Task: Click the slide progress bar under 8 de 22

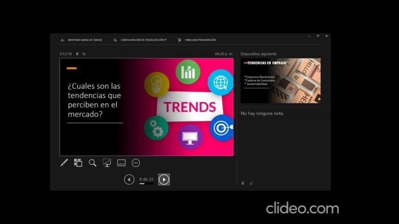Action: point(147,184)
